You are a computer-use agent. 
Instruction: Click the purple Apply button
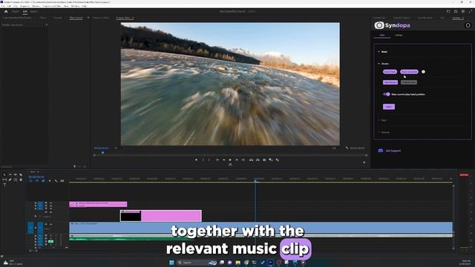pyautogui.click(x=389, y=107)
